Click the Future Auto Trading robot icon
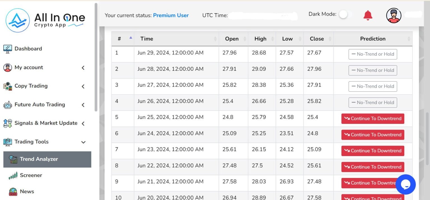This screenshot has height=200, width=430. pyautogui.click(x=8, y=105)
